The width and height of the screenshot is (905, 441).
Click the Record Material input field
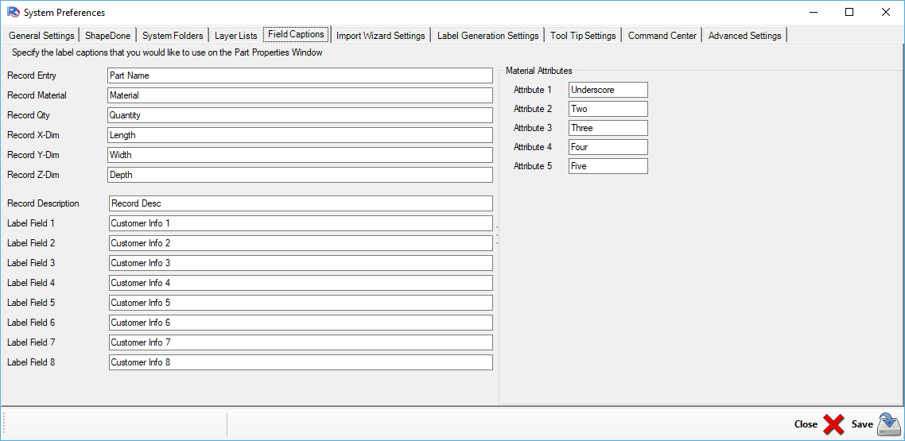point(300,95)
